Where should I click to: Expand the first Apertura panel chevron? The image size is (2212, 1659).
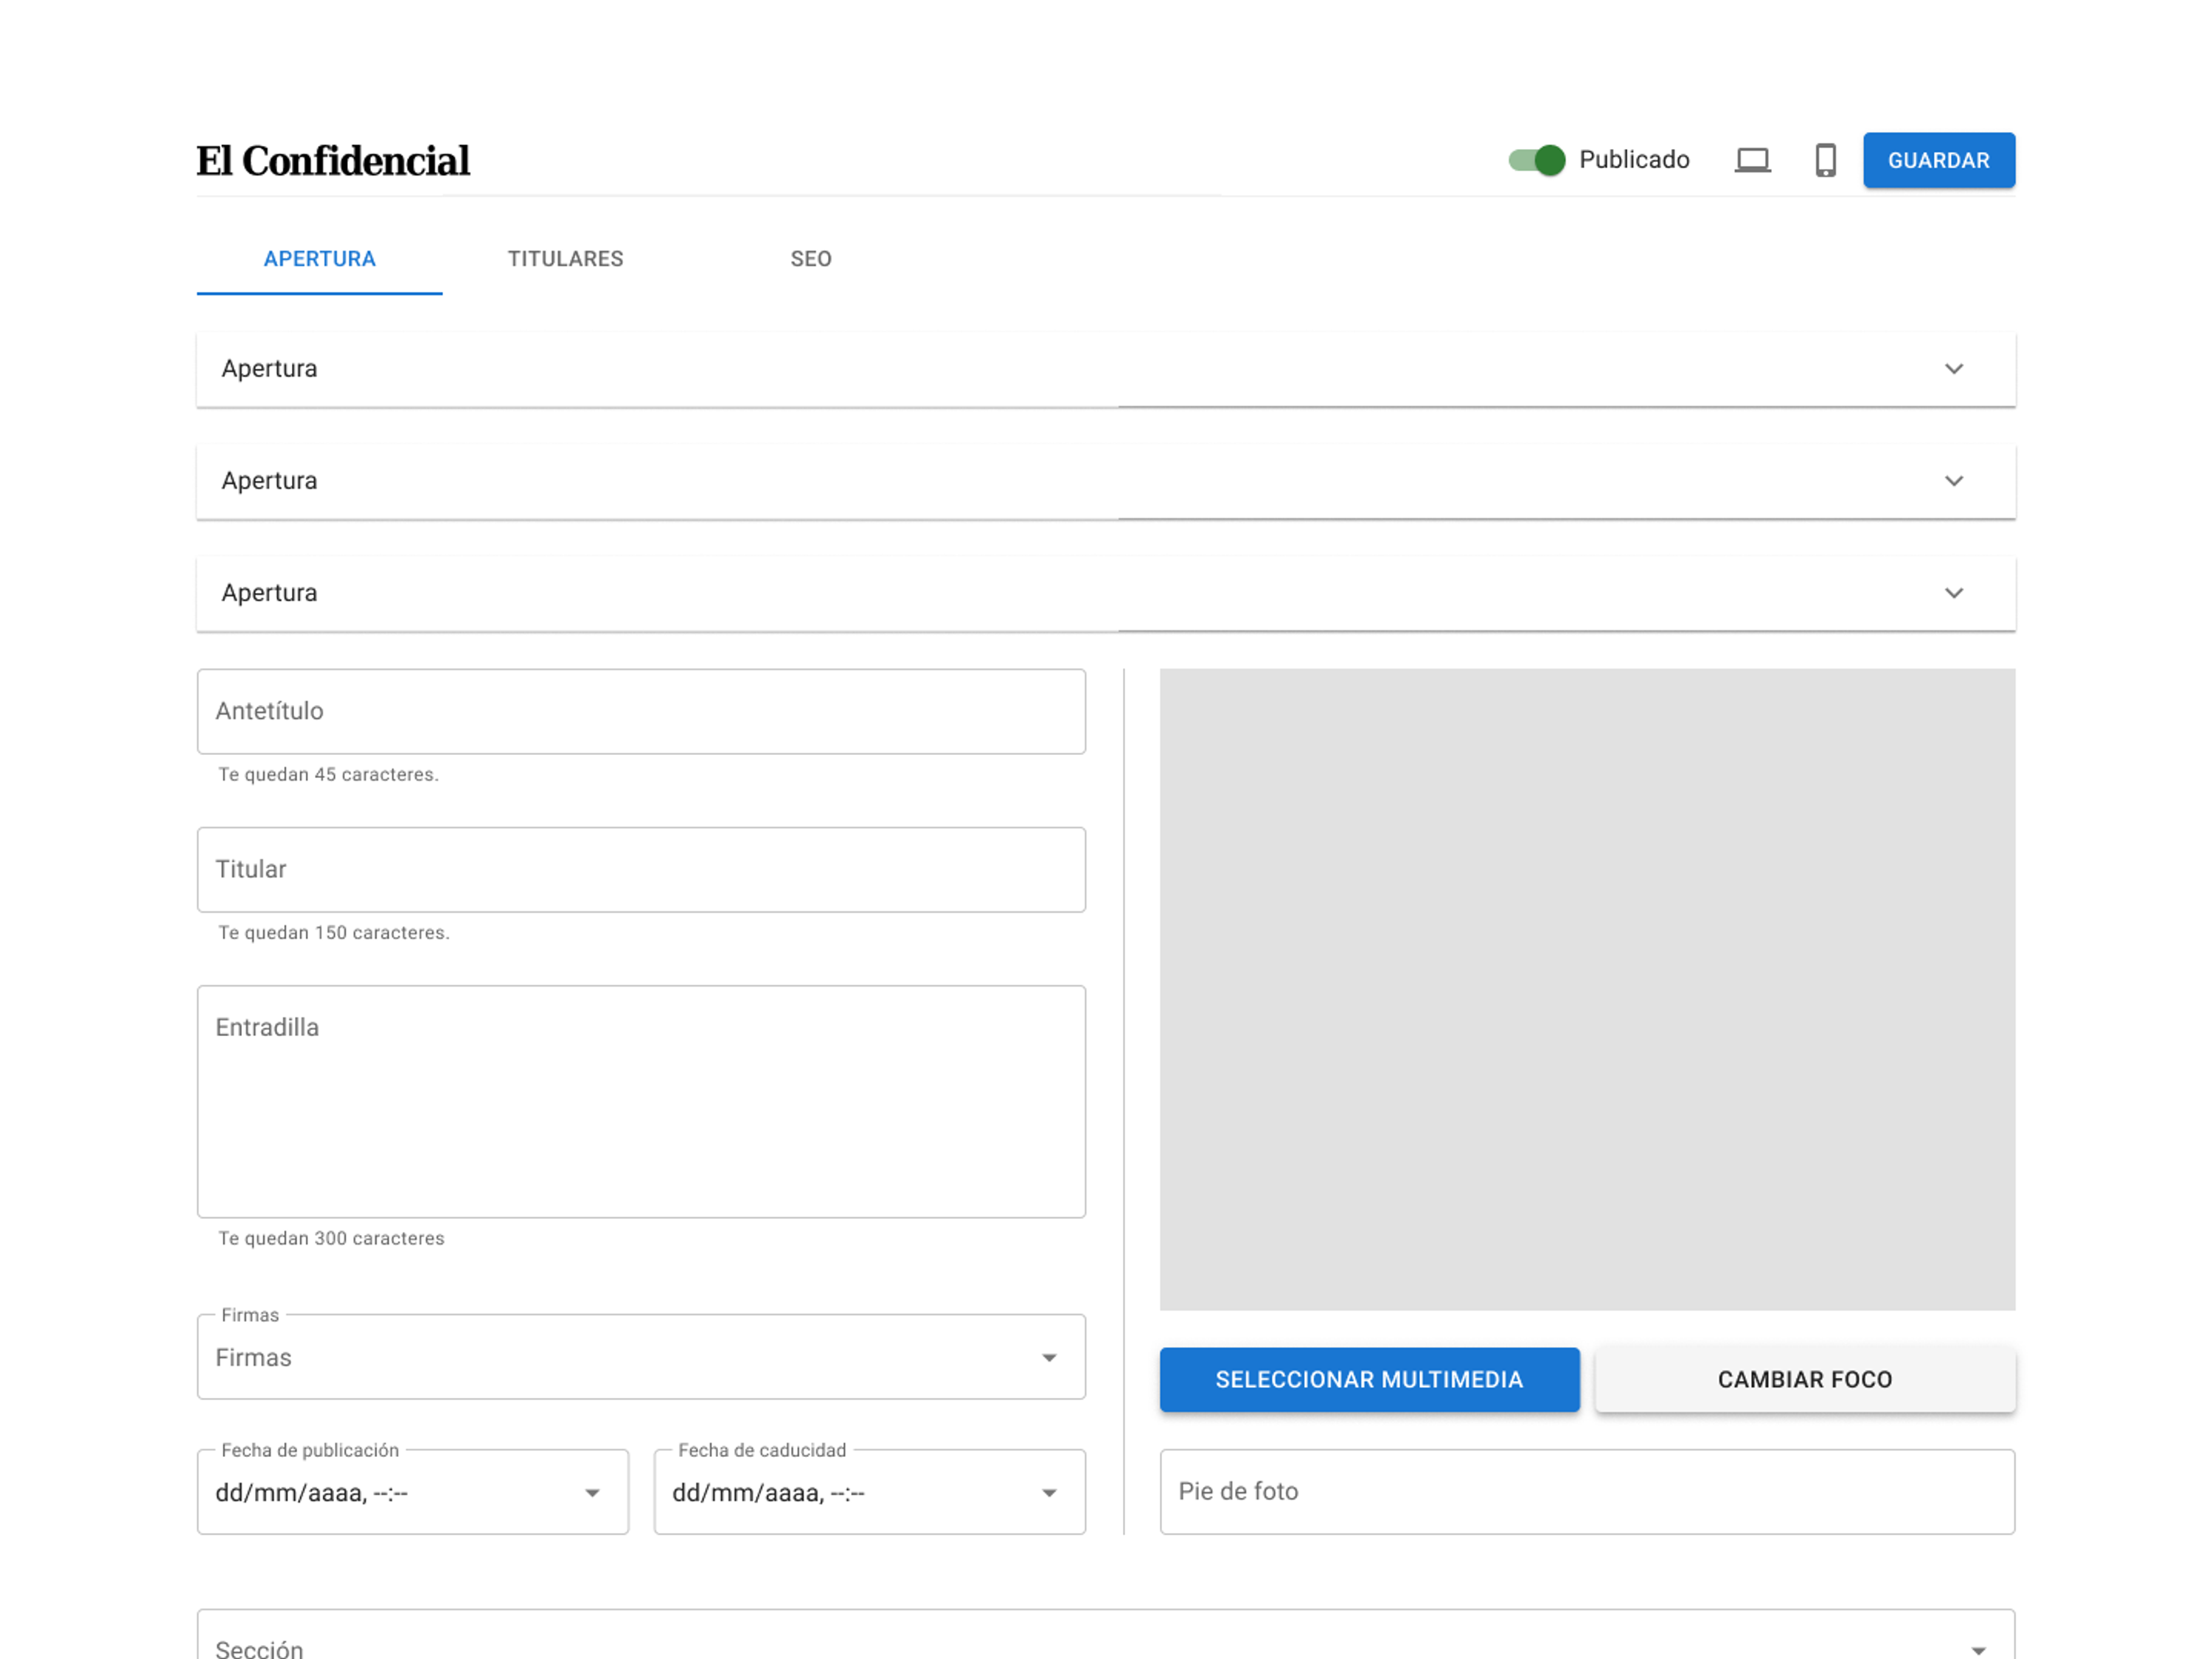(1953, 369)
